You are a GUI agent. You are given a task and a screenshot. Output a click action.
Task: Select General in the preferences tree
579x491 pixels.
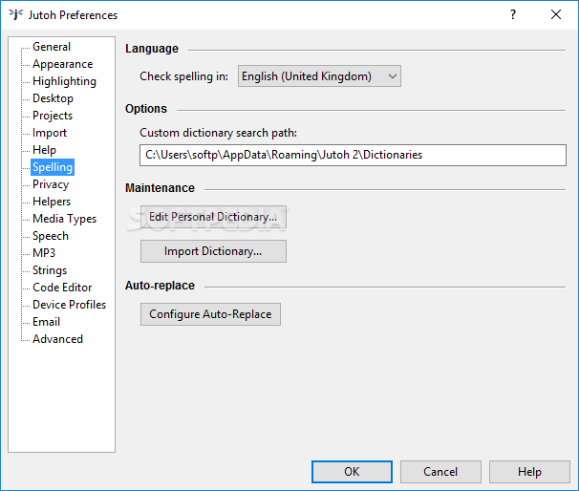pyautogui.click(x=52, y=47)
